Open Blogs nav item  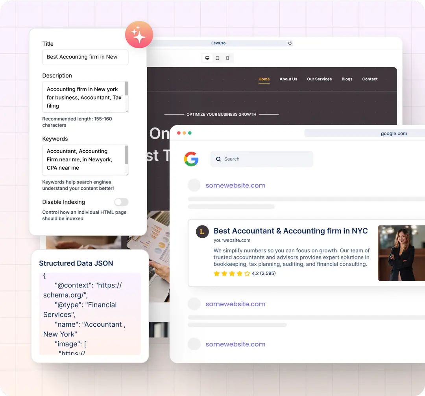click(x=347, y=79)
